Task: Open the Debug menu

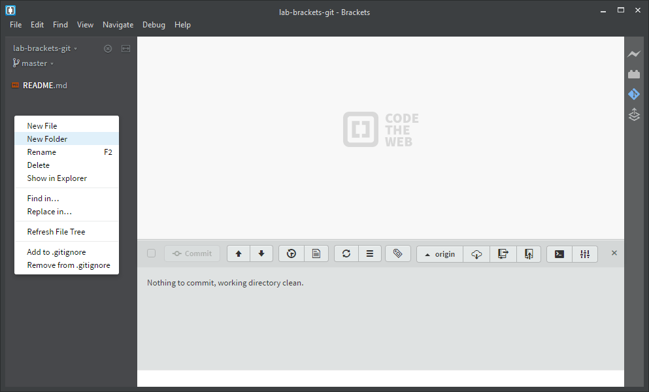Action: (x=154, y=25)
